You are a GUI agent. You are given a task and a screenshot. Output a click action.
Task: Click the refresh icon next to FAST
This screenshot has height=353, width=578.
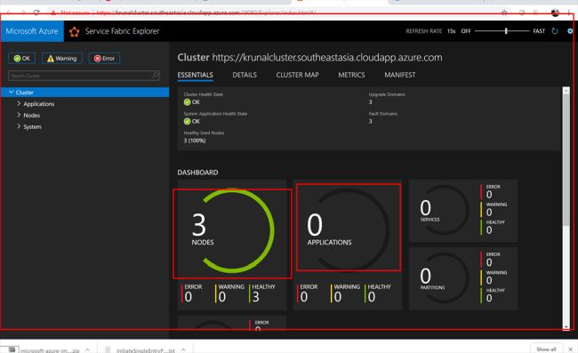[x=555, y=31]
